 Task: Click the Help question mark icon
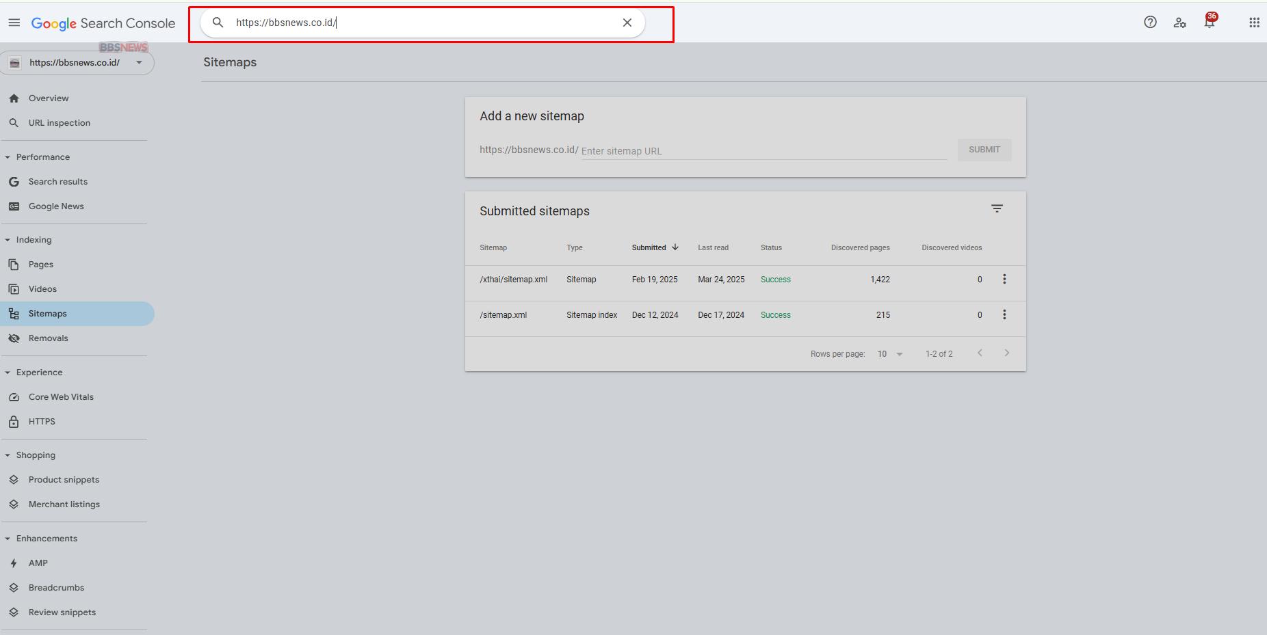point(1150,23)
